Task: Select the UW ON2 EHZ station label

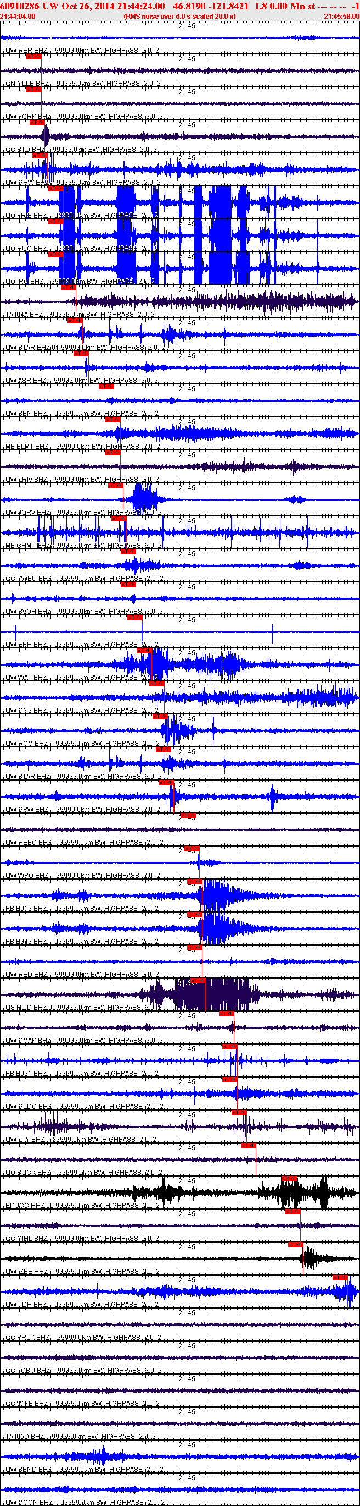Action: click(83, 711)
